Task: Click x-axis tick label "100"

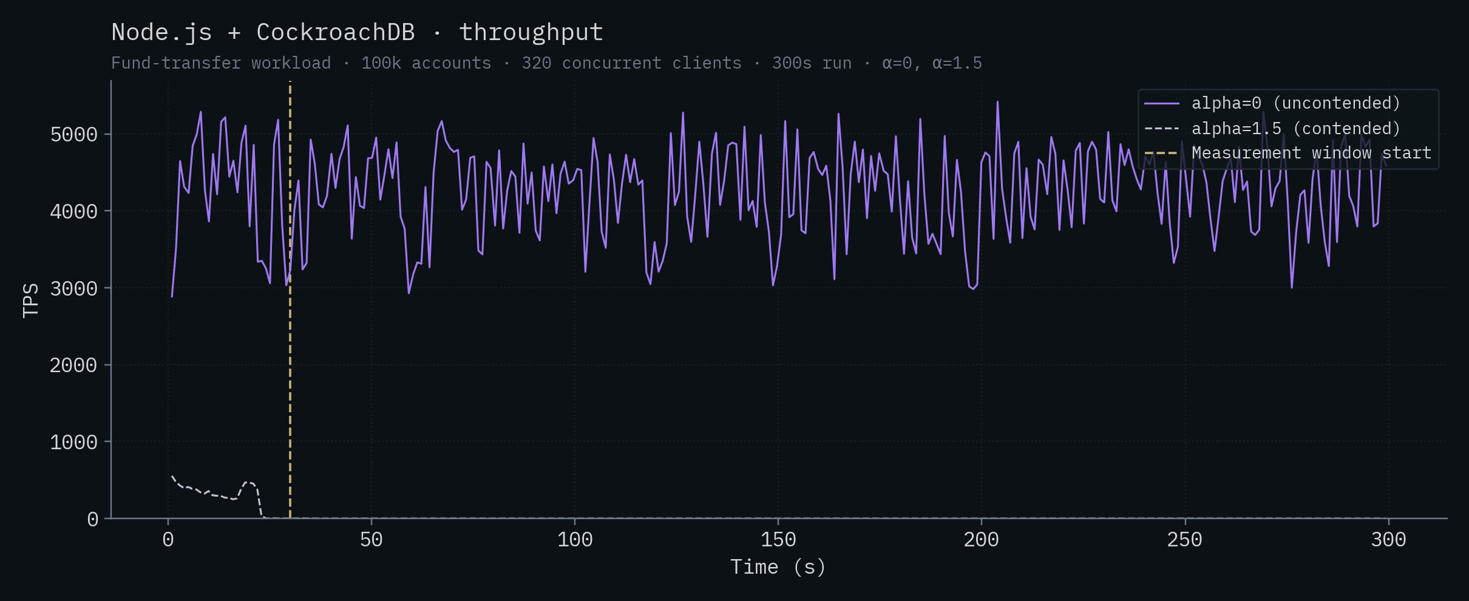Action: coord(575,540)
